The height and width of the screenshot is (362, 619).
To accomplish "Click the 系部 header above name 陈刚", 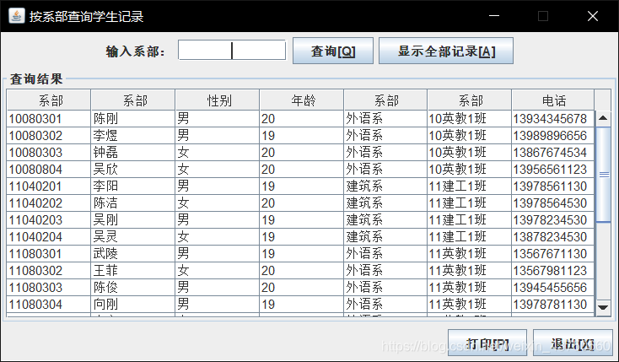I will 133,100.
